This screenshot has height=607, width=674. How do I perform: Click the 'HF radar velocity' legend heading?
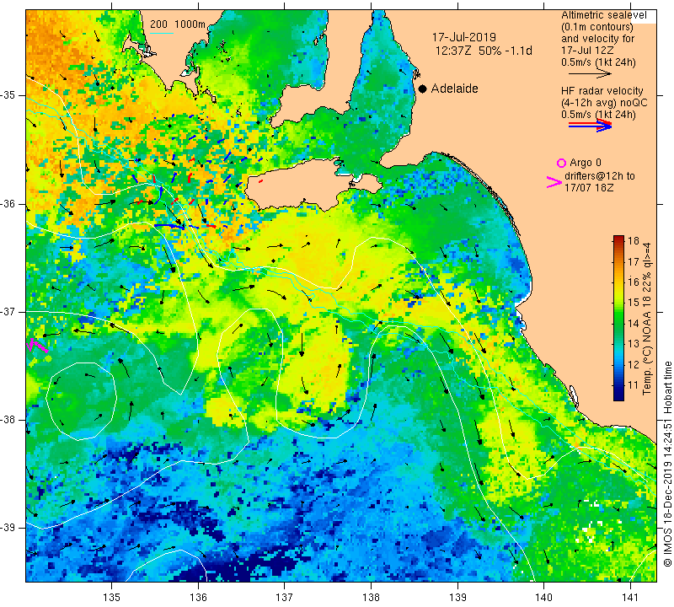click(x=602, y=91)
